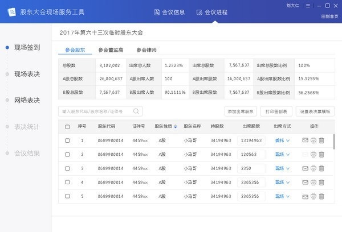This screenshot has height=232, width=342.
Task: Click the print icon in row 3
Action: pyautogui.click(x=313, y=168)
